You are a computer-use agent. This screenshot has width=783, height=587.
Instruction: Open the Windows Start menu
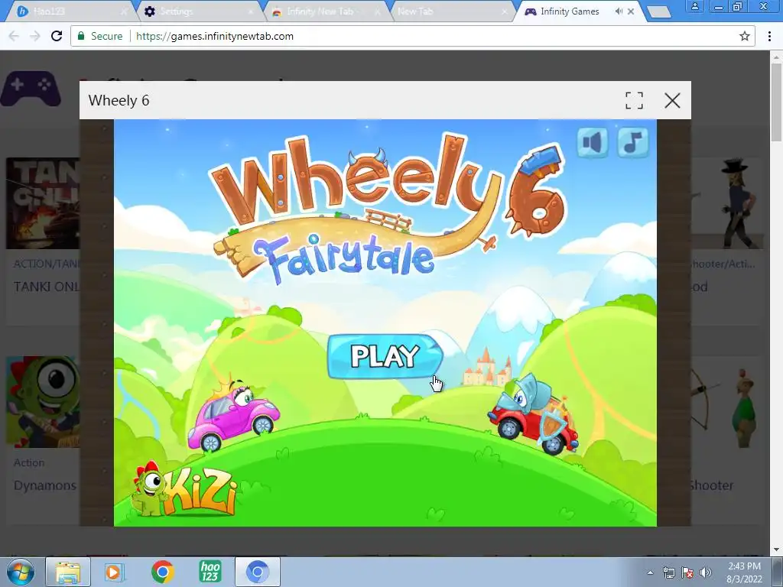[x=21, y=572]
